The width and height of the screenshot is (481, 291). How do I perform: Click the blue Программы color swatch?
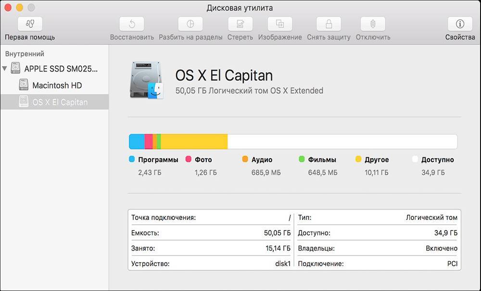(132, 159)
